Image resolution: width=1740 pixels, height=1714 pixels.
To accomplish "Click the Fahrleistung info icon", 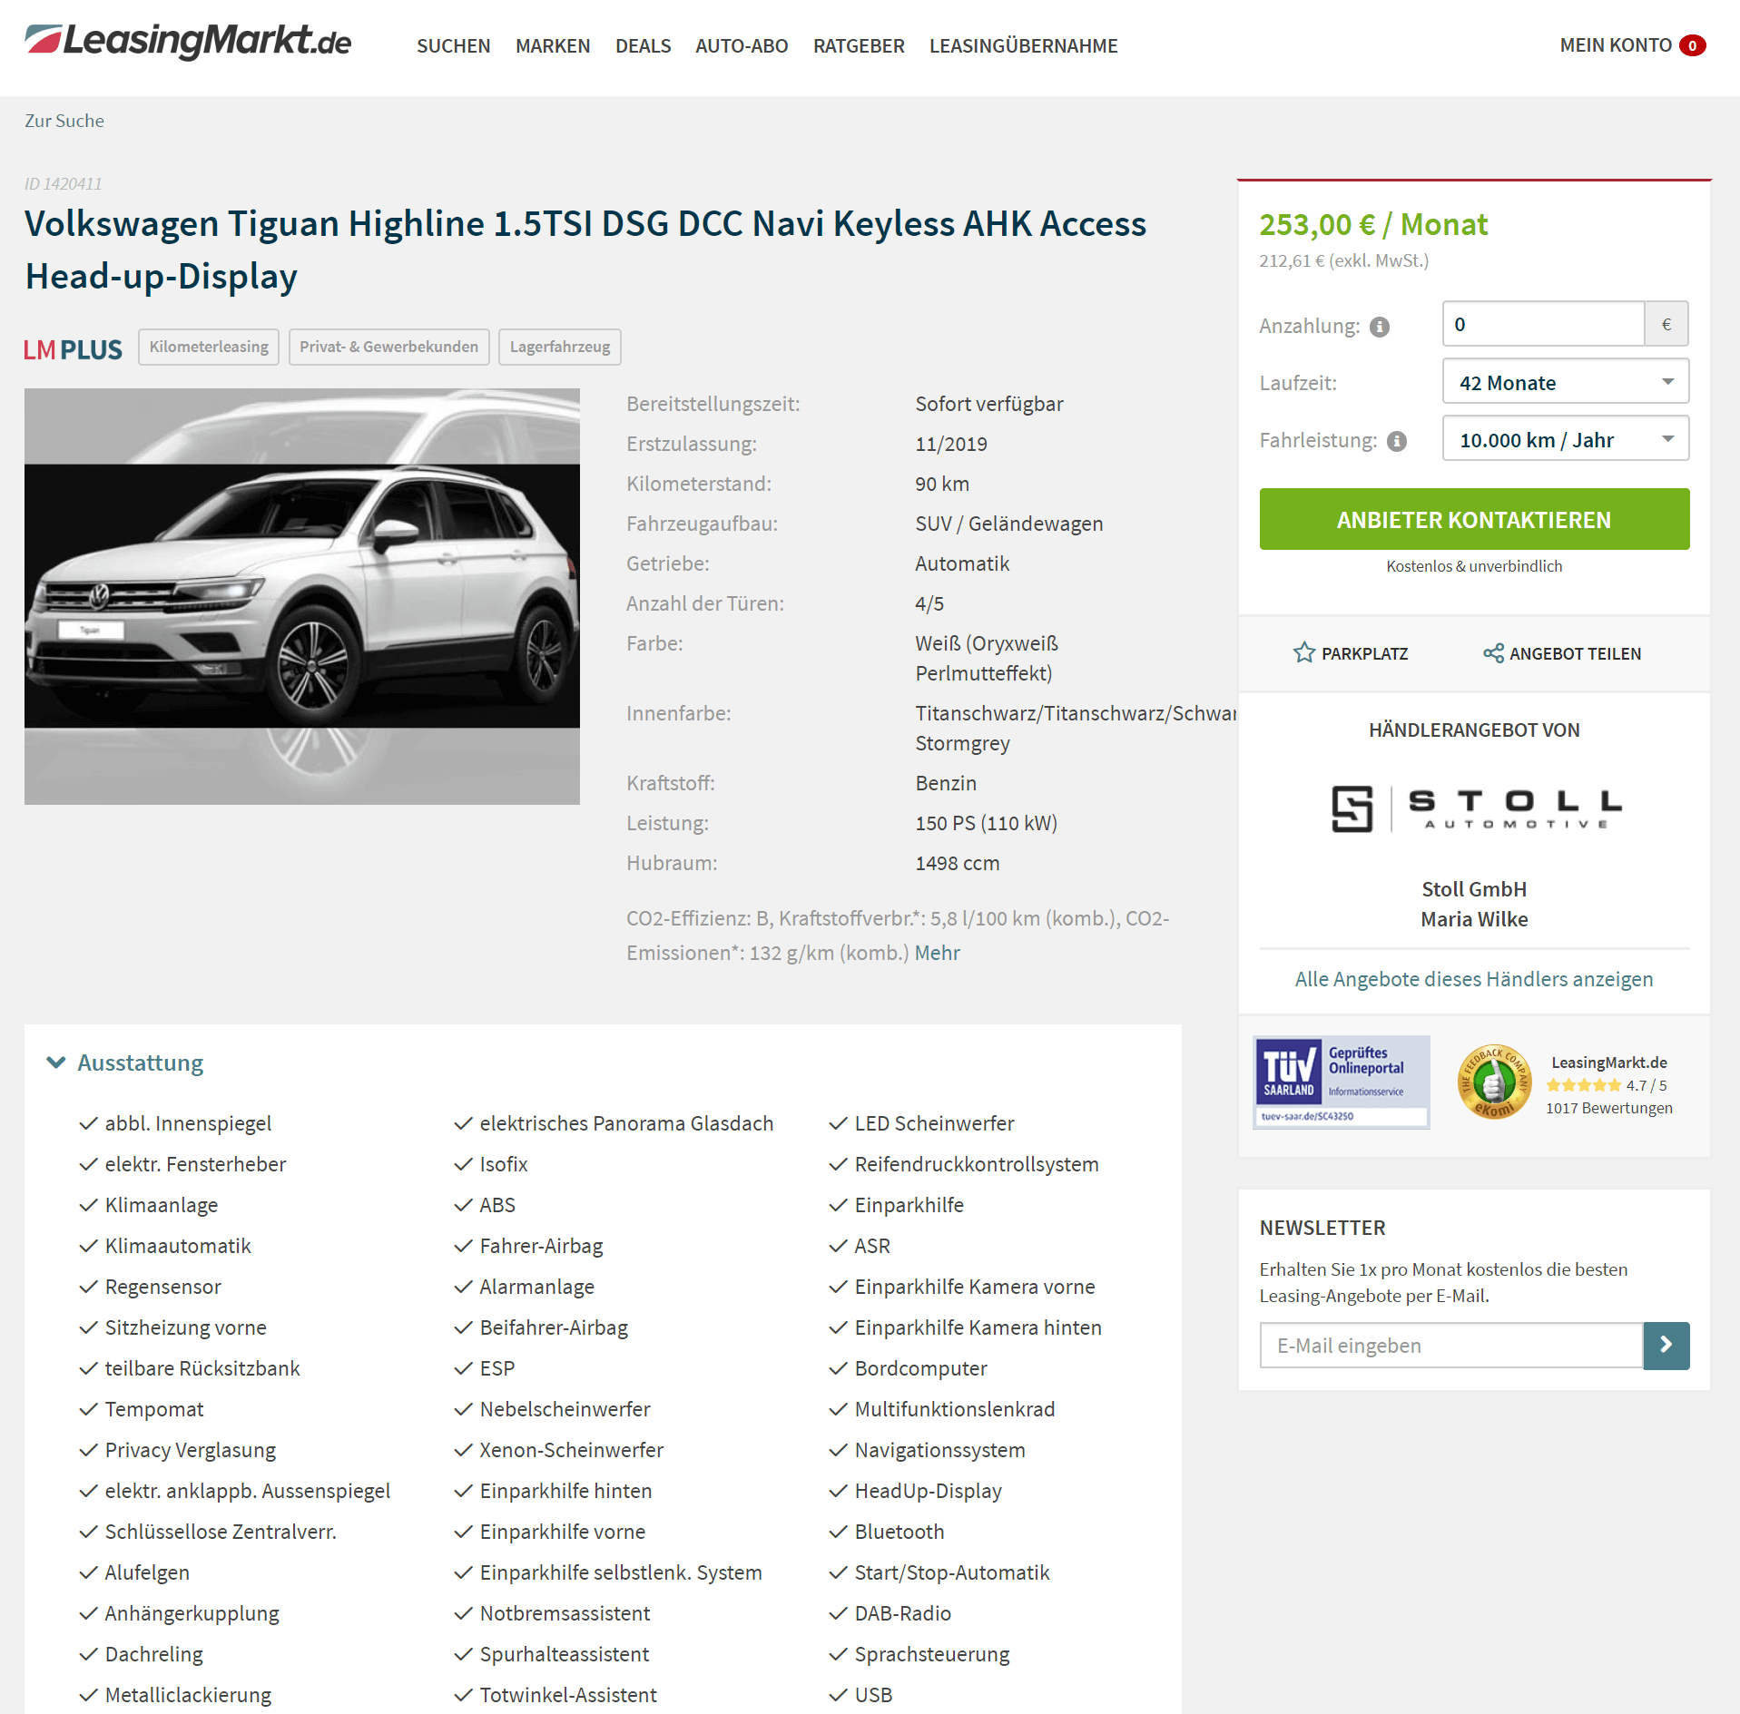I will (1397, 441).
